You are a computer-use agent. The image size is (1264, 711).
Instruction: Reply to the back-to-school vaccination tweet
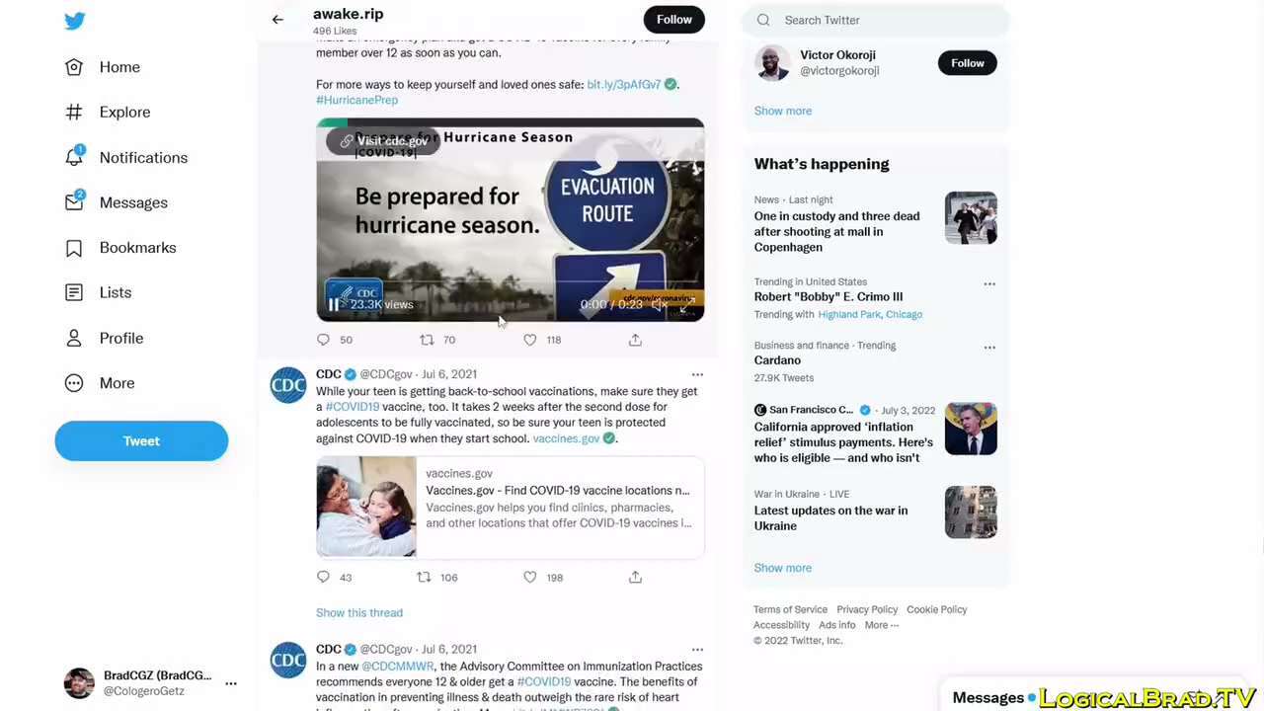point(323,577)
